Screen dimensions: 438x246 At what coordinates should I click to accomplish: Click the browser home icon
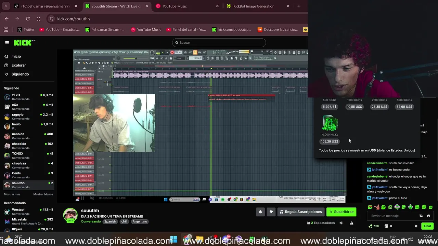(x=38, y=19)
